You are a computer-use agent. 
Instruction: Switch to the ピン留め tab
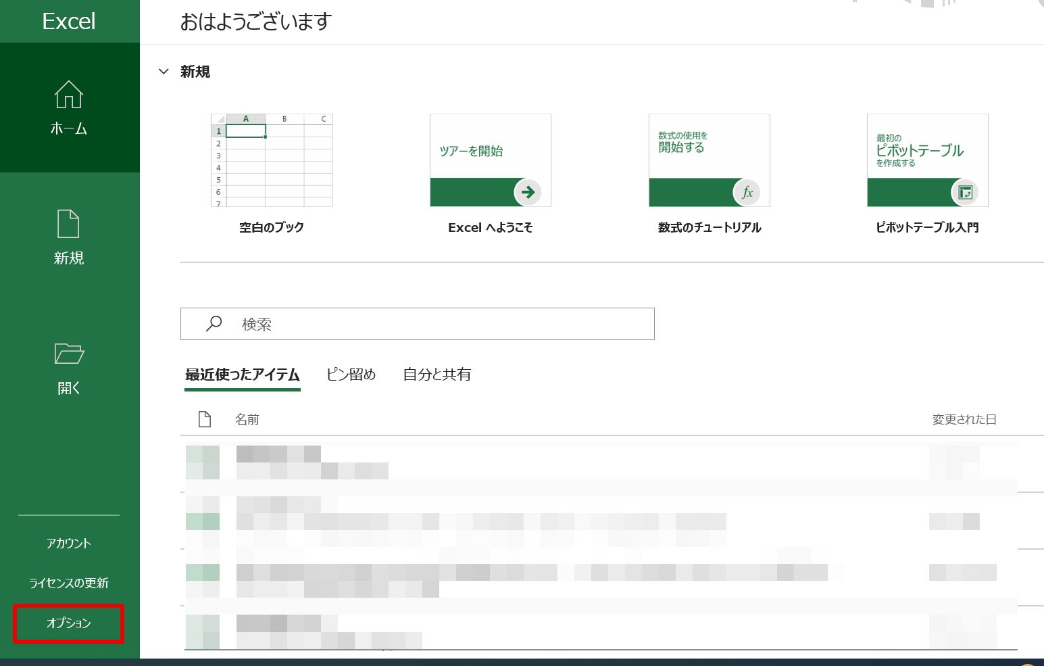[351, 375]
